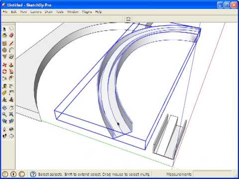This screenshot has width=239, height=179.
Task: Choose the Orbit camera tool
Action: [x=4, y=108]
